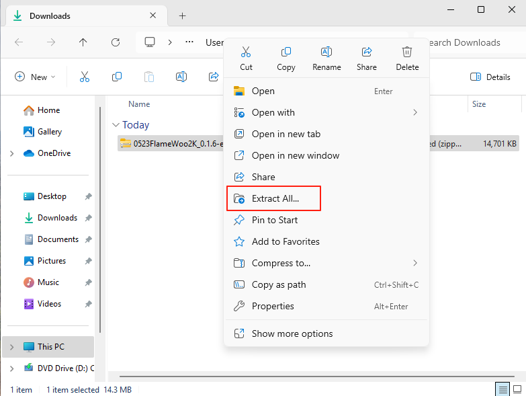
Task: Expand the Open with submenu
Action: (x=273, y=112)
